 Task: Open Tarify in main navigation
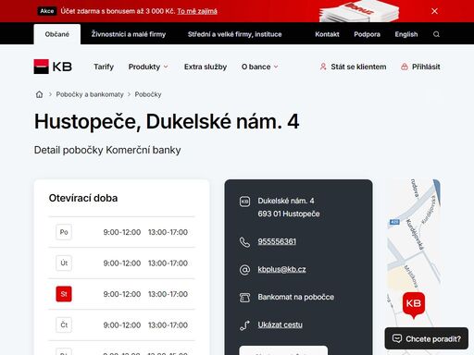104,67
